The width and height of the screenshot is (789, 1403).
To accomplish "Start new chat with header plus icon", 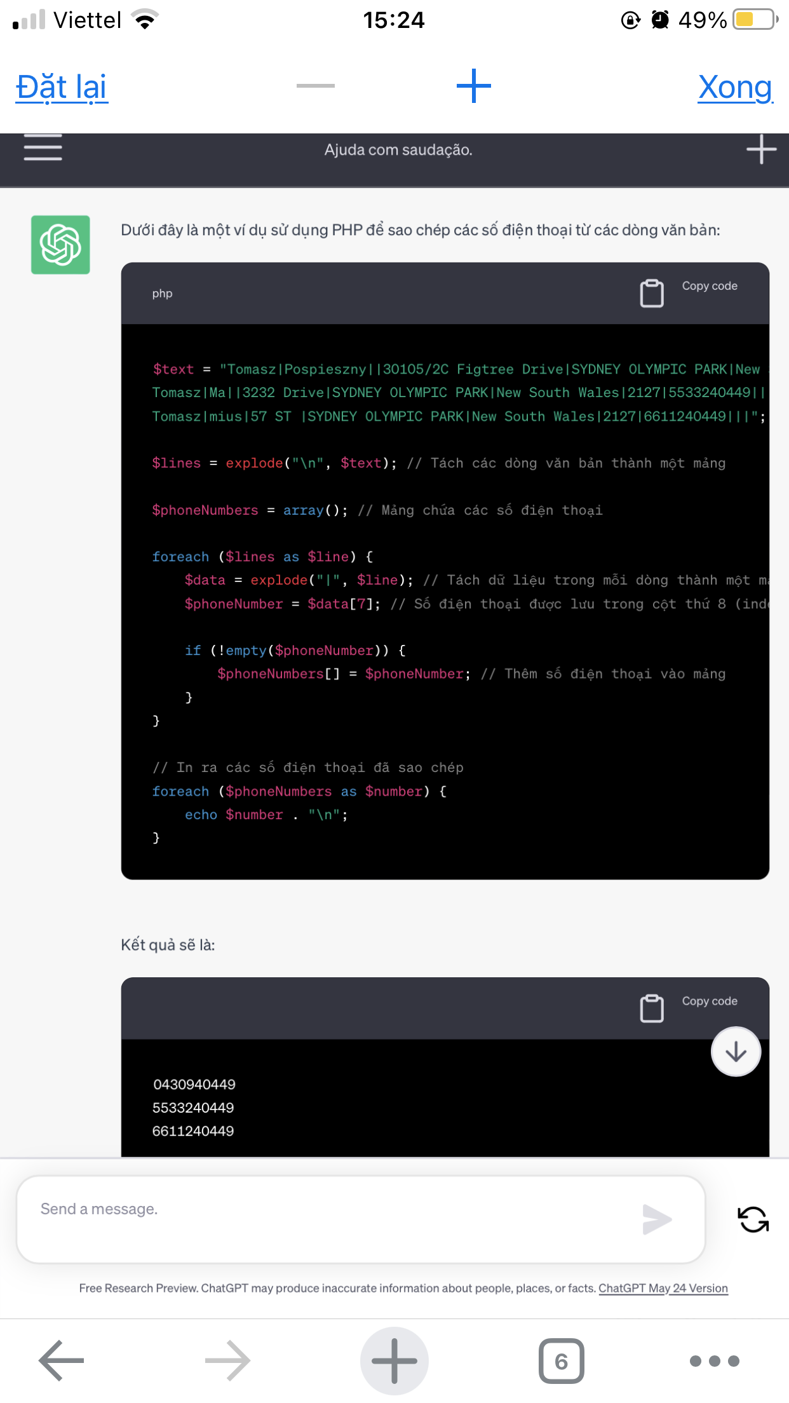I will pos(761,150).
